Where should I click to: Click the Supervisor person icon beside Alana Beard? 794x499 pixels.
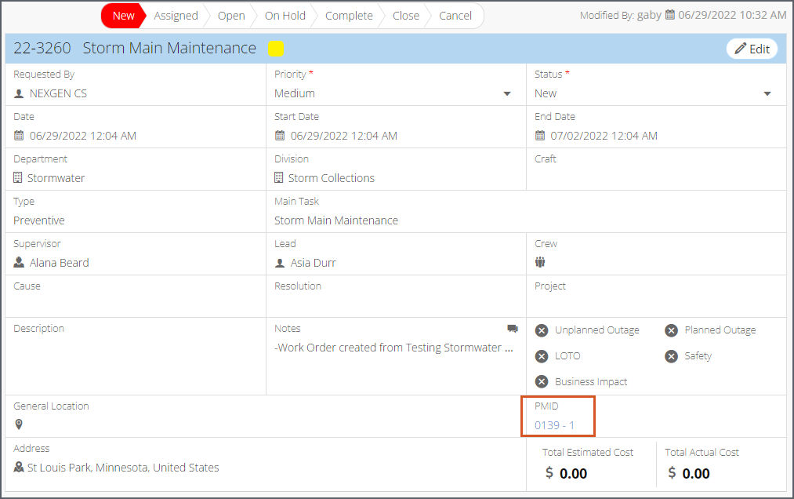tap(19, 262)
